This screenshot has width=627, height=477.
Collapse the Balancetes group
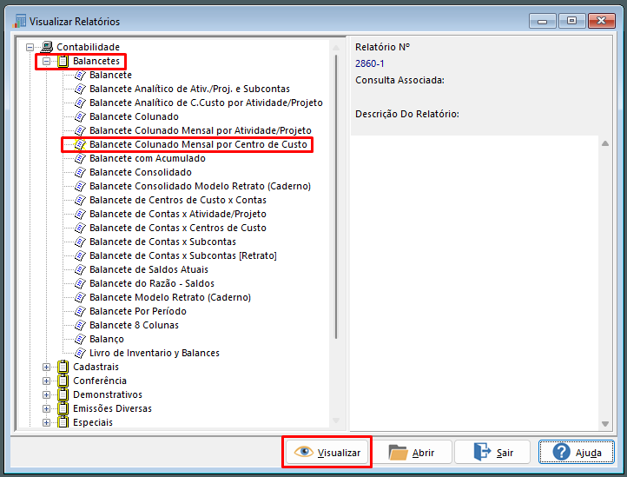[x=46, y=61]
